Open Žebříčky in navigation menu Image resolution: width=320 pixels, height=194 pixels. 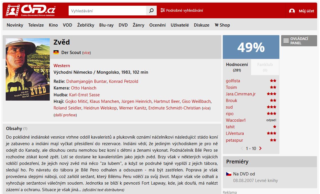(x=86, y=25)
